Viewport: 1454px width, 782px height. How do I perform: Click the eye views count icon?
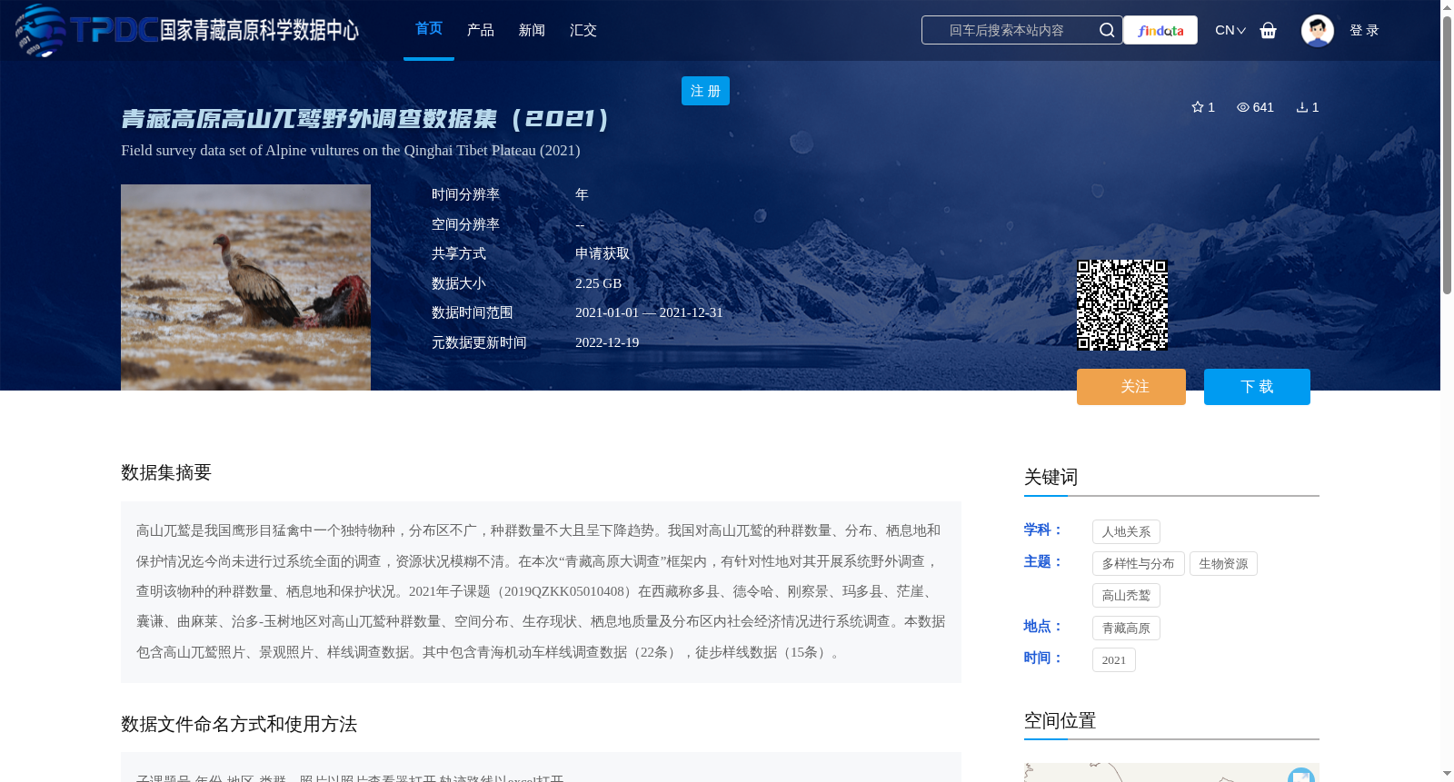coord(1242,107)
